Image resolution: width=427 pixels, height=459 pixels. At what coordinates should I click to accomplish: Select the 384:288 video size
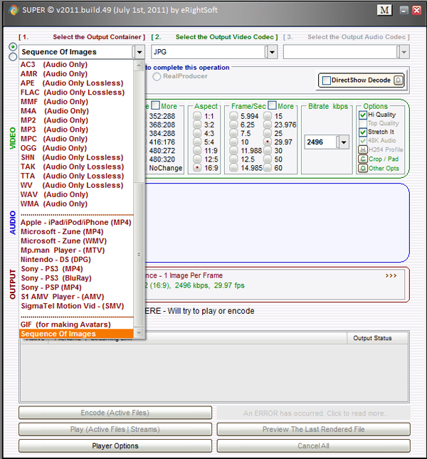pos(162,133)
